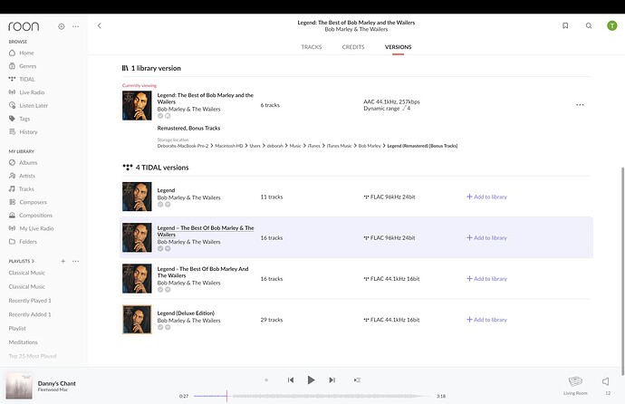The width and height of the screenshot is (625, 404).
Task: Open Tracks in My Library
Action: click(x=22, y=188)
